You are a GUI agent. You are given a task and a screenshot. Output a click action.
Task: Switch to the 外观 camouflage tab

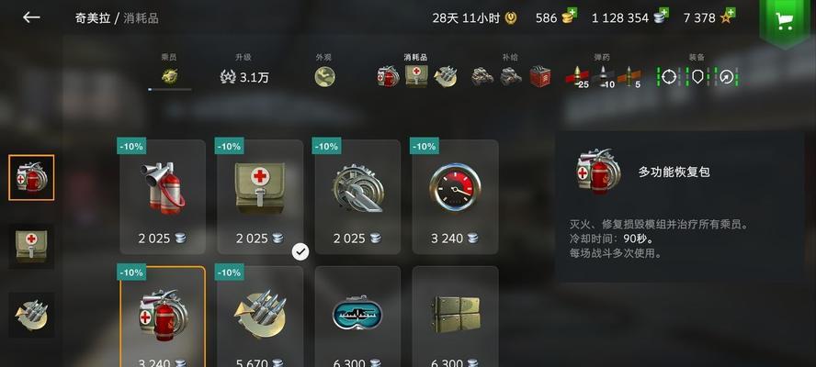324,72
